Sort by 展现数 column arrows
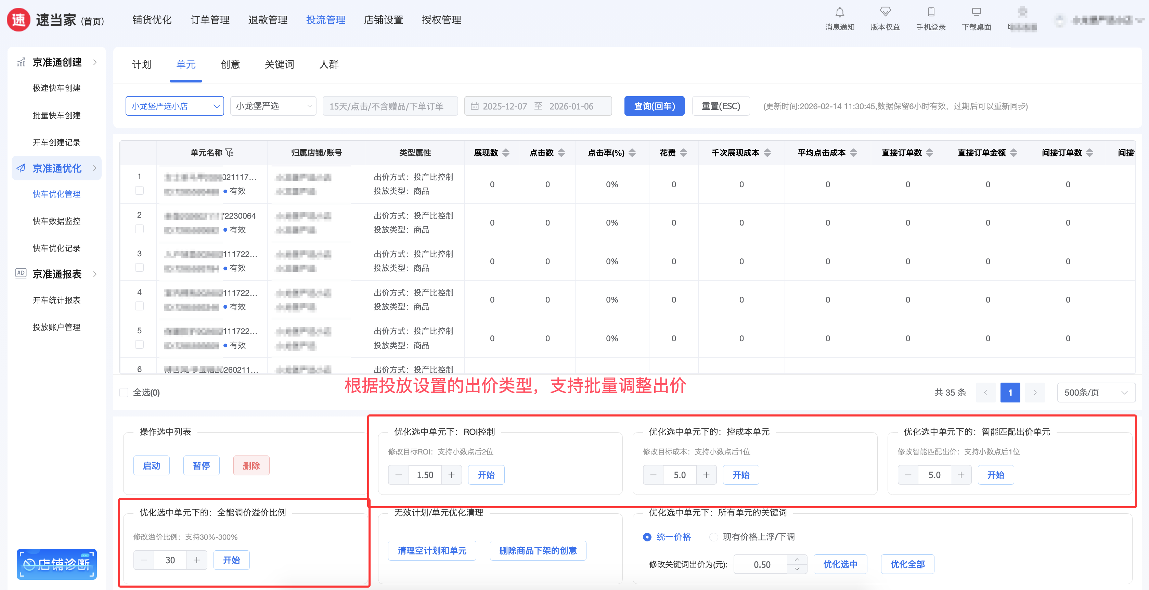Screen dimensions: 1149x590 (x=506, y=153)
